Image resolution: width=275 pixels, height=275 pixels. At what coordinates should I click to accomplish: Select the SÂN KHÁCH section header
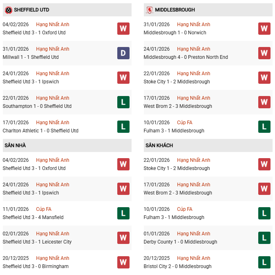(159, 145)
